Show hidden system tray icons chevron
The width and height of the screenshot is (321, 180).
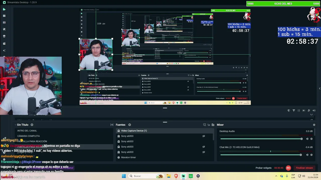(276, 176)
